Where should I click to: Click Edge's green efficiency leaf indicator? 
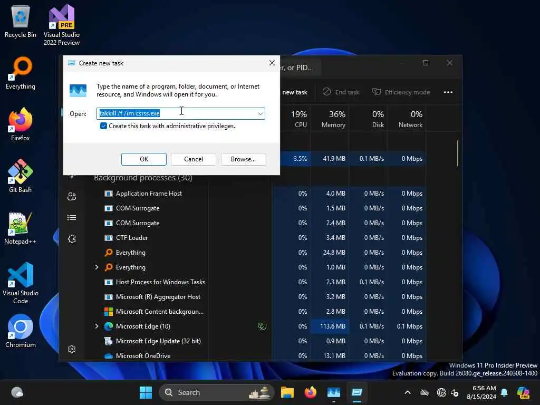tap(262, 326)
